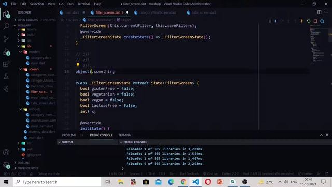The width and height of the screenshot is (332, 187).
Task: Open category.dart in models folder
Action: pos(40,58)
